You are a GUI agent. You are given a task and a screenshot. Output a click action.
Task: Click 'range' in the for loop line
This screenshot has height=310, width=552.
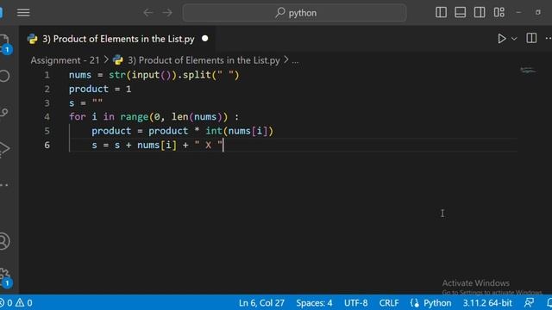point(135,117)
